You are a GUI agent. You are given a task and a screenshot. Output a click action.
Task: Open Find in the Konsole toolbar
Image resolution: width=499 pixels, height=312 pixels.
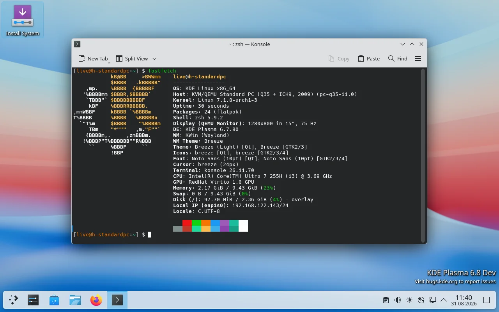398,58
